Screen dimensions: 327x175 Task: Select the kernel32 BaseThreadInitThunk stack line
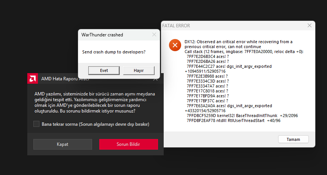[x=242, y=115]
